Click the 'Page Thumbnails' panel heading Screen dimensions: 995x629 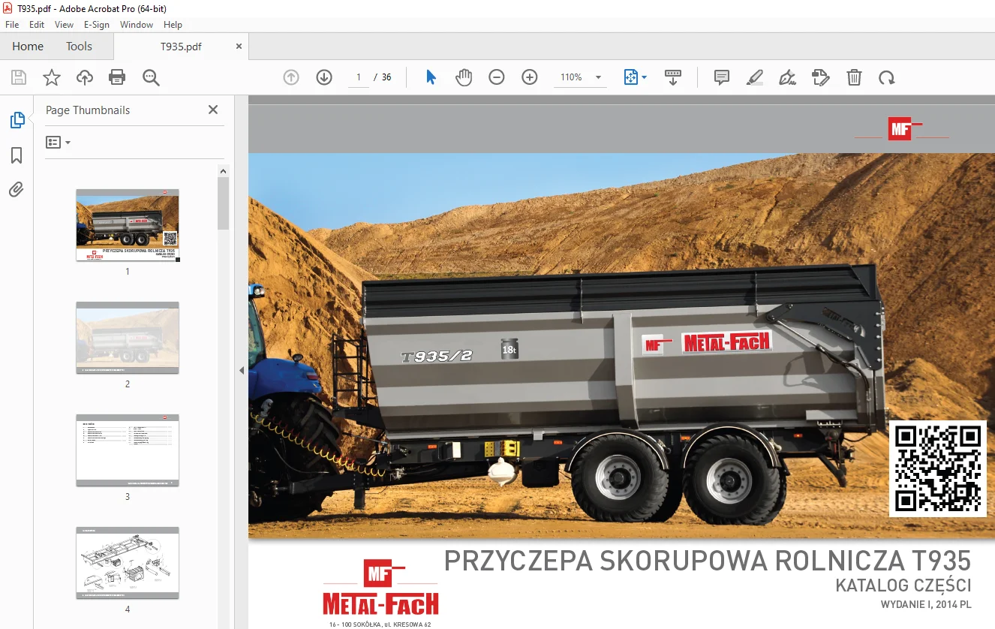coord(88,110)
